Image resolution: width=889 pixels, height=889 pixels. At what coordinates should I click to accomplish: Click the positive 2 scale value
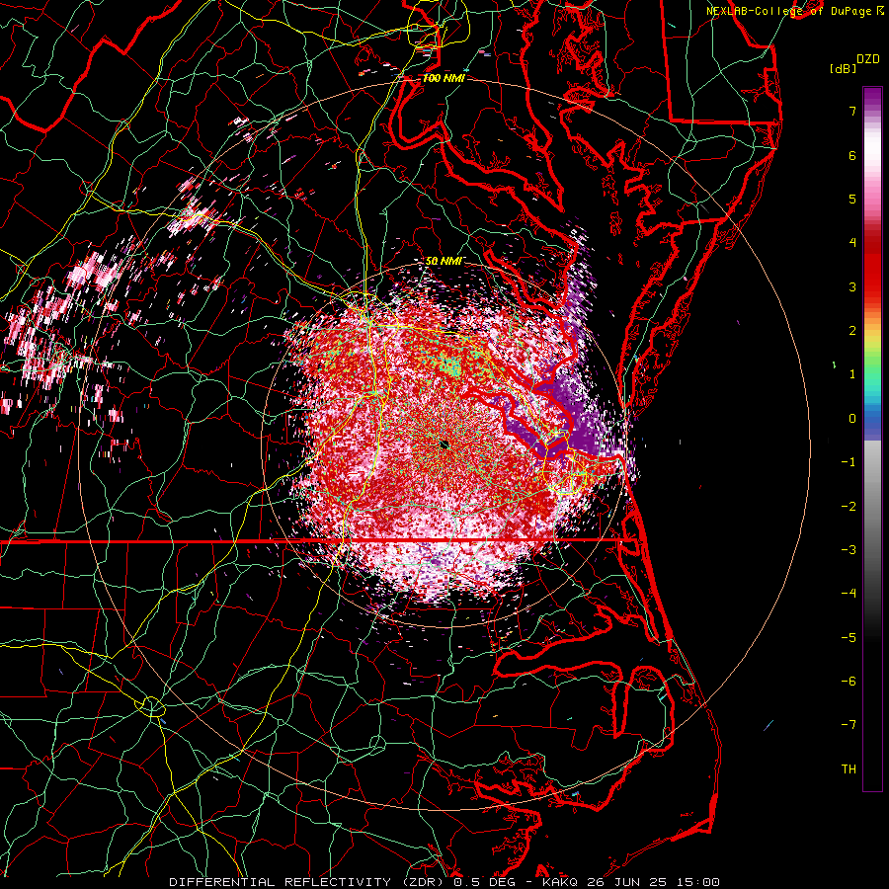[852, 331]
